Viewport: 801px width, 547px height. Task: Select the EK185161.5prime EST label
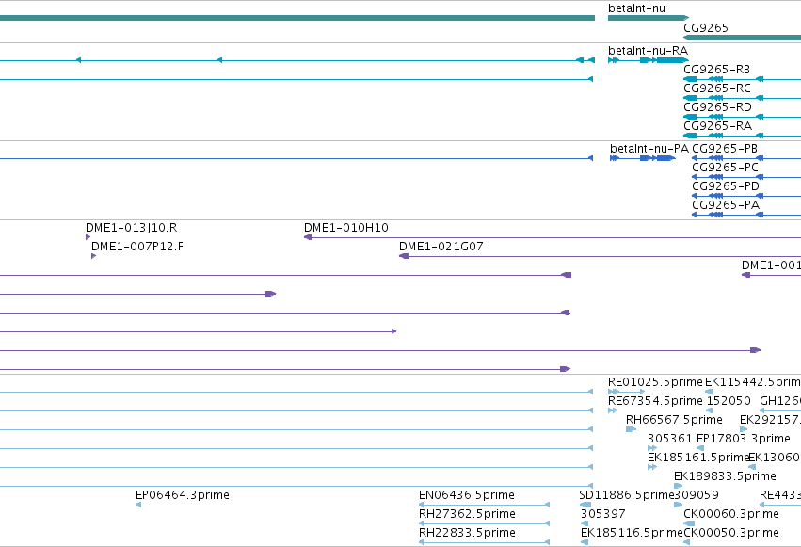[x=697, y=458]
